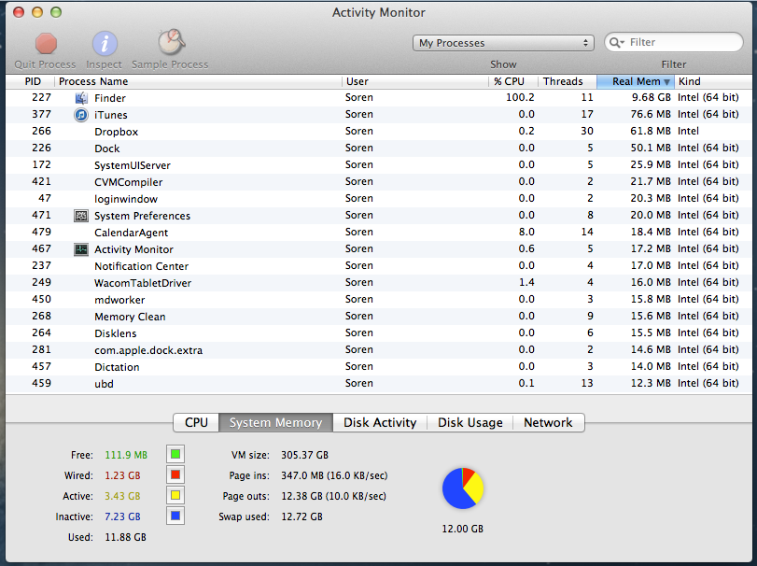Click Finder's 100.2 % CPU value
This screenshot has width=757, height=566.
pyautogui.click(x=520, y=97)
